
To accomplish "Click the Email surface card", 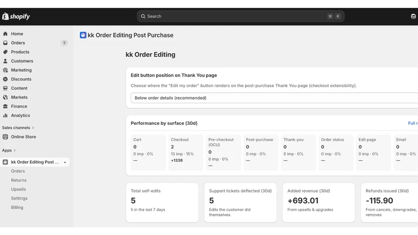I will point(406,152).
